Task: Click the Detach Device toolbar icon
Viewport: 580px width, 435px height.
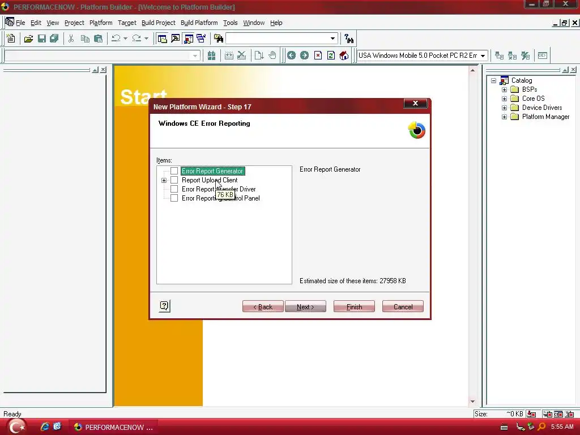Action: pyautogui.click(x=512, y=56)
